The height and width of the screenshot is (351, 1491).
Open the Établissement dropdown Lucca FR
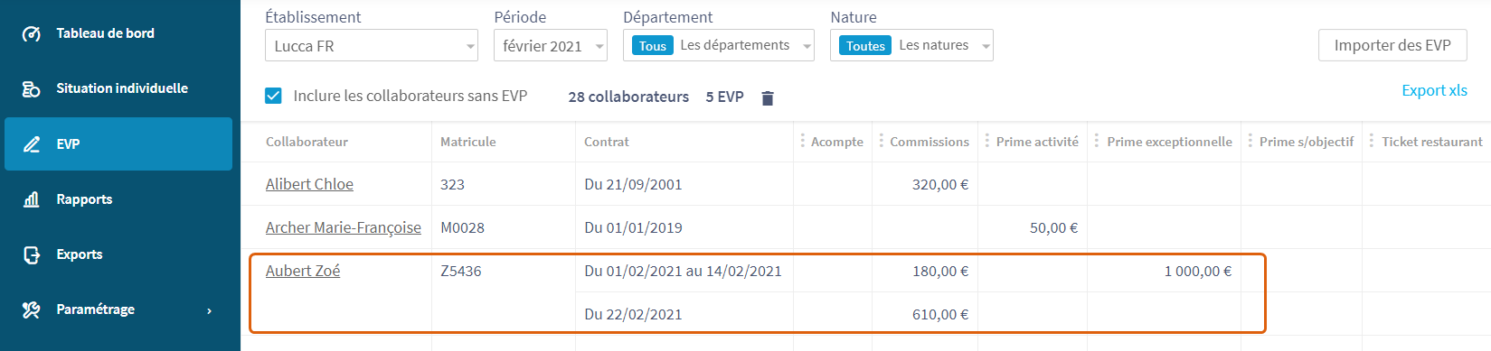[x=372, y=45]
